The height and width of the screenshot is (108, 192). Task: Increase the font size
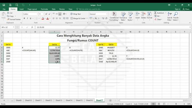coord(46,14)
